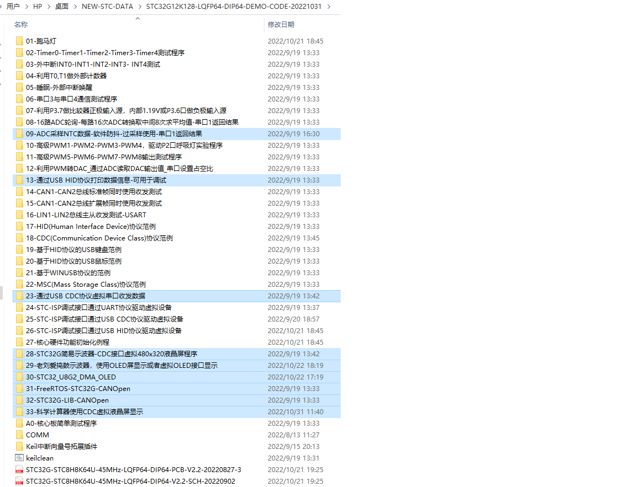Go to 用户 in address breadcrumb
Viewport: 636px width, 487px height.
(13, 7)
